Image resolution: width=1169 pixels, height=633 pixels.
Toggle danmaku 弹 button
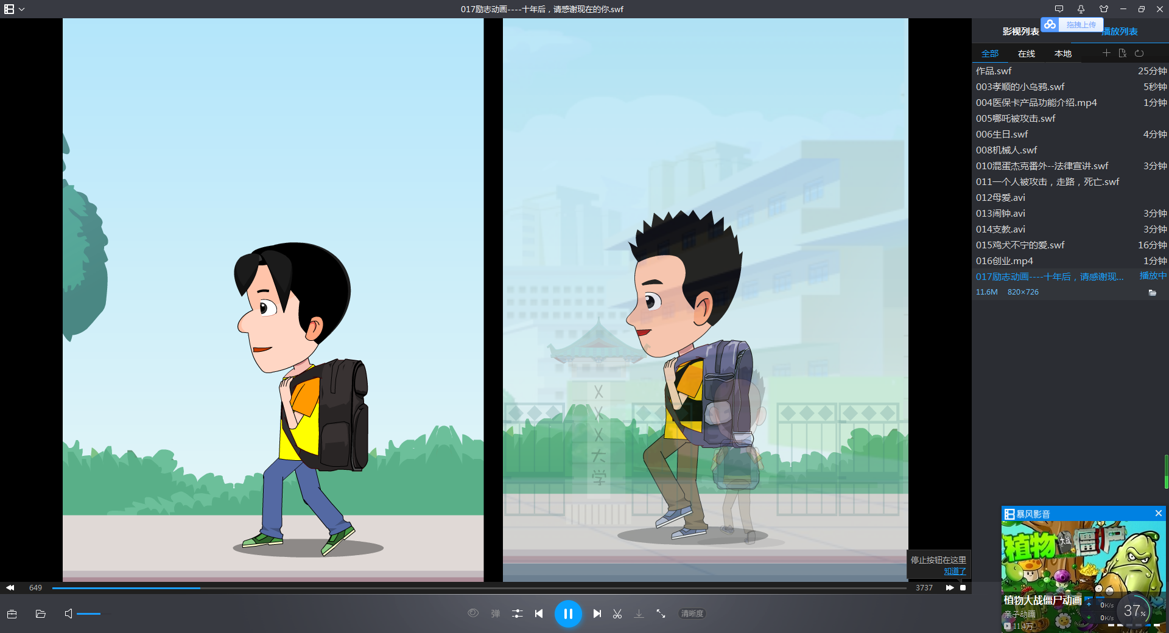click(496, 614)
